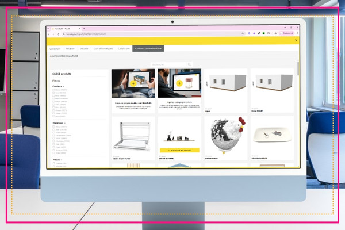Enable the Bleu color filter
The image size is (345, 230).
click(x=53, y=107)
